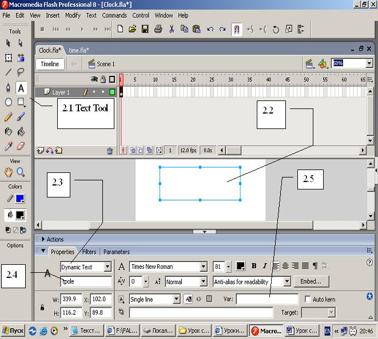The width and height of the screenshot is (378, 339).
Task: Open the font size 81 dropdown
Action: tap(228, 267)
